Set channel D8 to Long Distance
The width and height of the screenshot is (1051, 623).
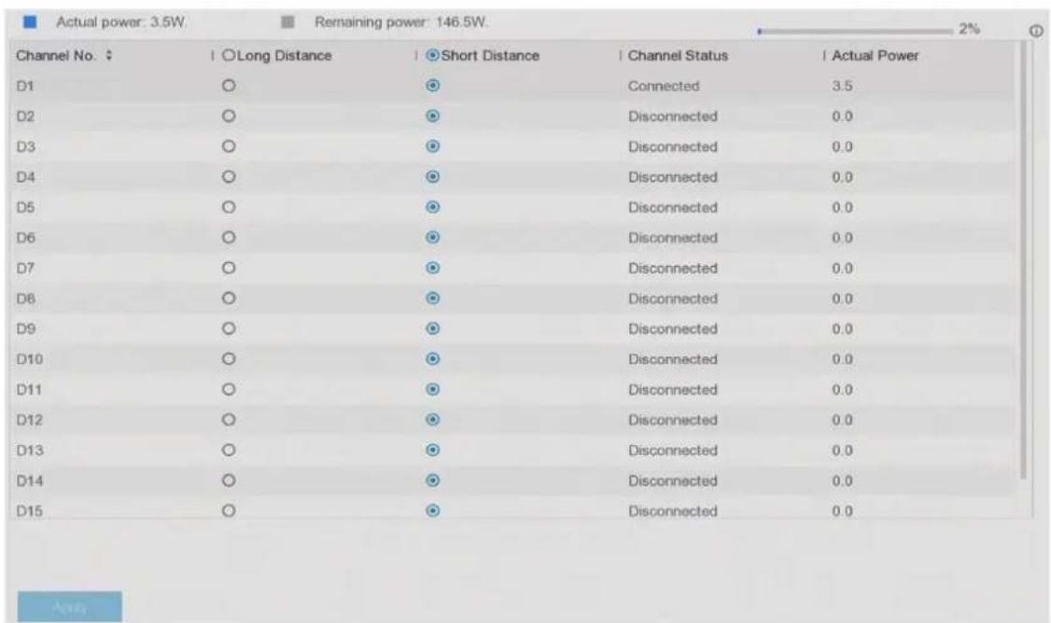pyautogui.click(x=229, y=298)
